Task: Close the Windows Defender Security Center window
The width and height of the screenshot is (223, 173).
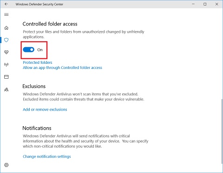Action: click(x=217, y=4)
